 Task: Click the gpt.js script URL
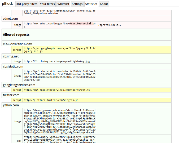click(57, 90)
